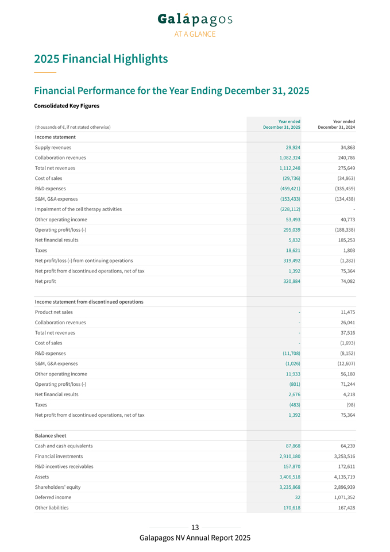Click the "Product net sales" row label
The width and height of the screenshot is (390, 552).
[x=54, y=312]
